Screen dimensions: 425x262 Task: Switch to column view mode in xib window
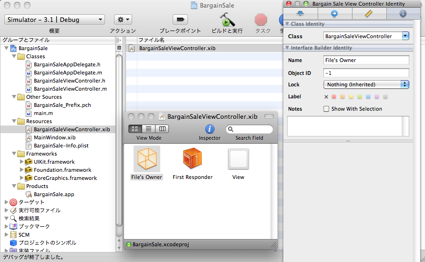(162, 129)
